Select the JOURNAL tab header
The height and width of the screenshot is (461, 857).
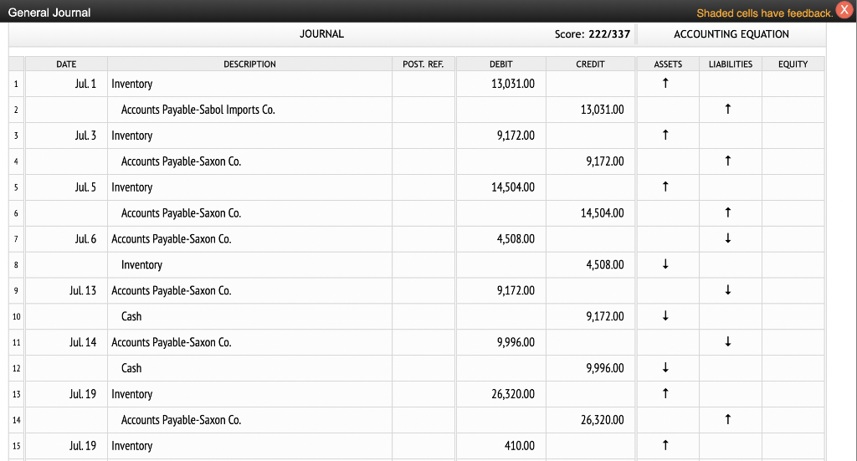[x=322, y=33]
